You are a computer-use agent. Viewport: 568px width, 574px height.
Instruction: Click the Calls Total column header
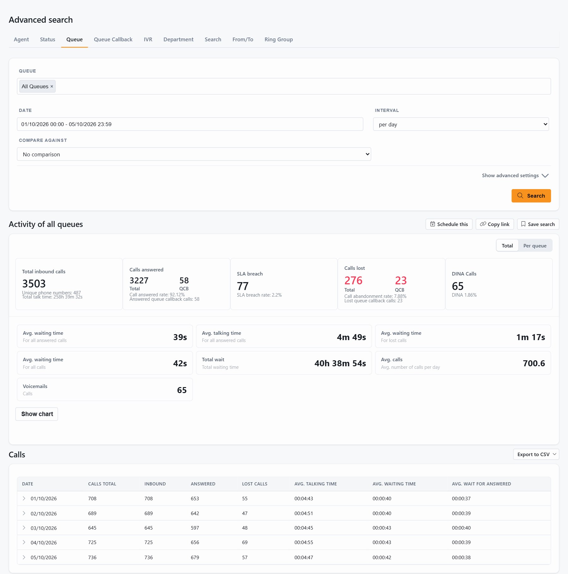pyautogui.click(x=102, y=484)
